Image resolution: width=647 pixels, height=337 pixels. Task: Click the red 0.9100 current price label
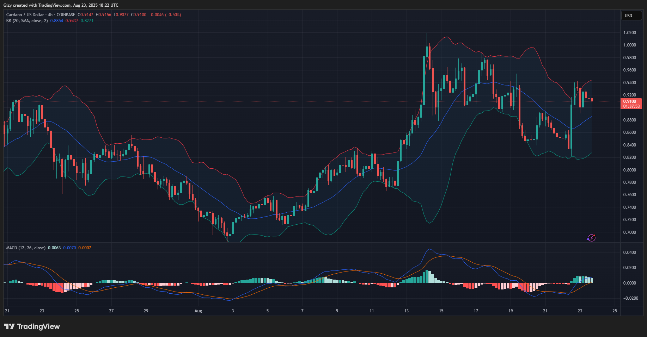(631, 101)
